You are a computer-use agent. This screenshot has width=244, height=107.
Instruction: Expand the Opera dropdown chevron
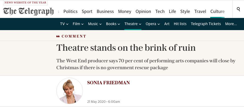(x=159, y=24)
